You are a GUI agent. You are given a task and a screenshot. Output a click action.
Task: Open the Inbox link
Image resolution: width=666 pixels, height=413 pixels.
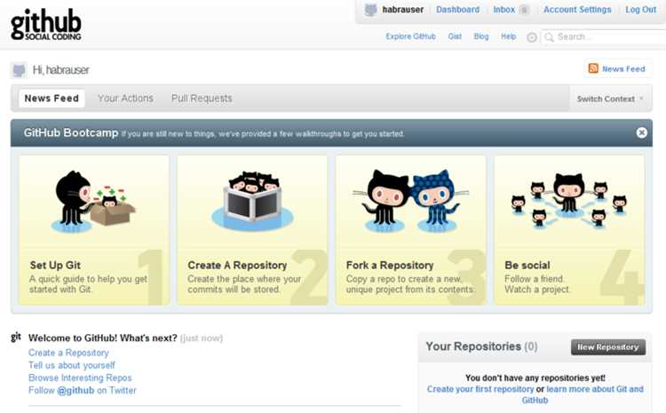[503, 10]
